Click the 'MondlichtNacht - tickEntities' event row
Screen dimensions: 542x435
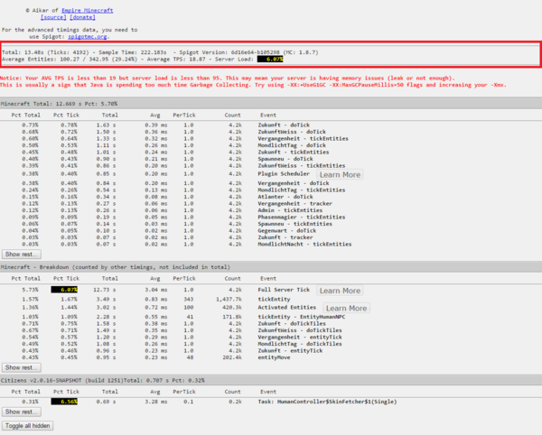point(271,244)
